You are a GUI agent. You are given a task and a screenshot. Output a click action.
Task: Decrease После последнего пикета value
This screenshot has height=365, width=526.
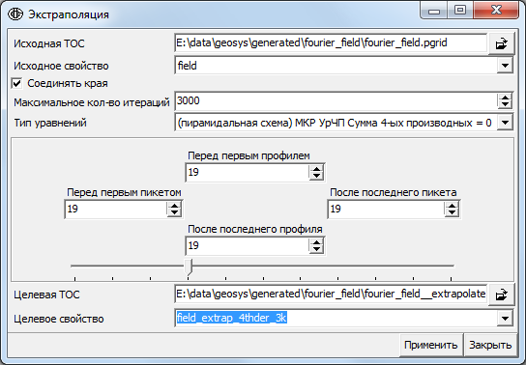(452, 212)
